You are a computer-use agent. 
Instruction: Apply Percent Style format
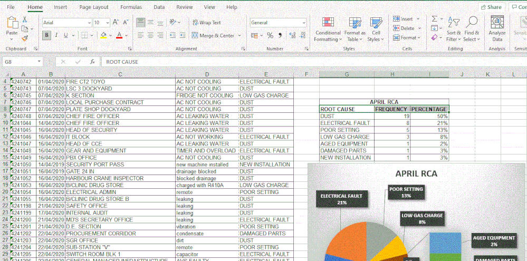click(x=270, y=35)
